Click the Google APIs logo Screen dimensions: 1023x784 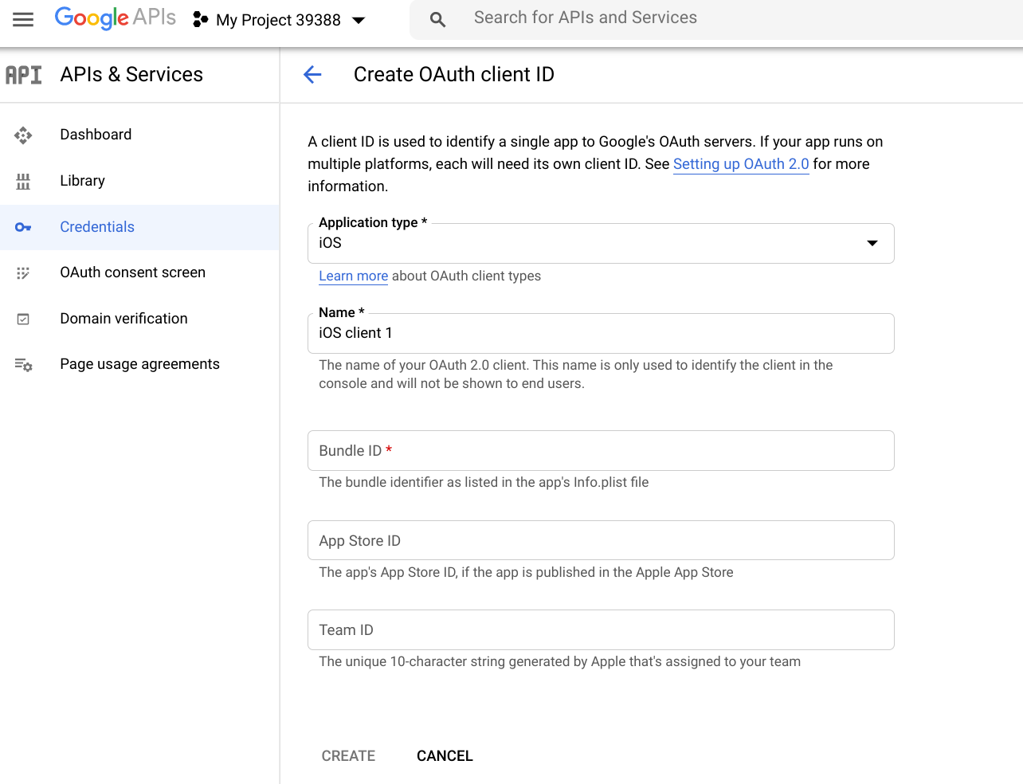[115, 18]
